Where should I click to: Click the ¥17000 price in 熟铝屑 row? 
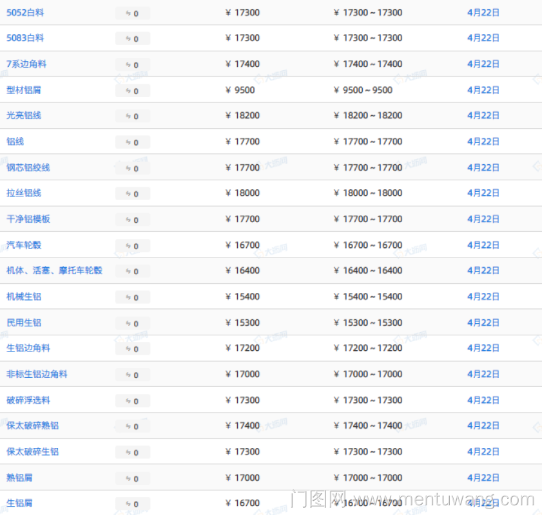[x=243, y=478]
